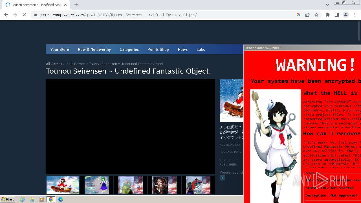The width and height of the screenshot is (361, 203).
Task: Click the game title heading text
Action: (128, 71)
